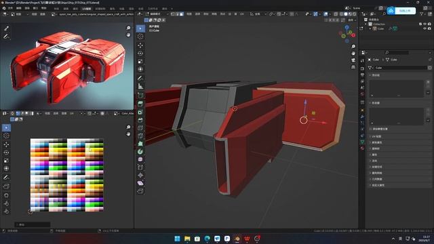Switch perspective/orthographic view in the 3D viewport
This screenshot has width=434, height=244.
(x=353, y=67)
